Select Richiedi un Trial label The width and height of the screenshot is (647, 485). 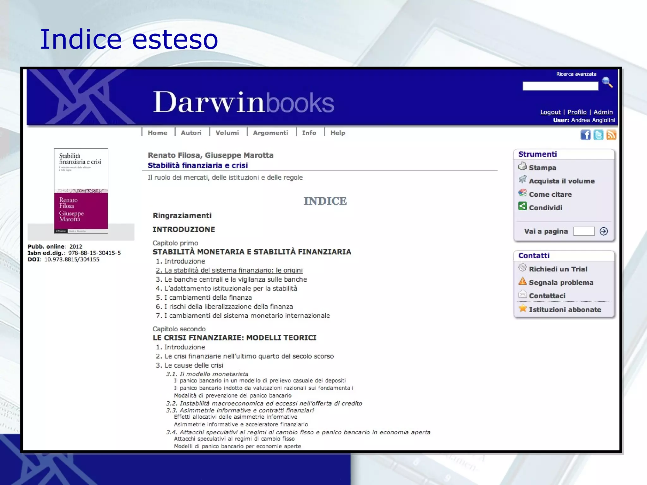tap(558, 269)
